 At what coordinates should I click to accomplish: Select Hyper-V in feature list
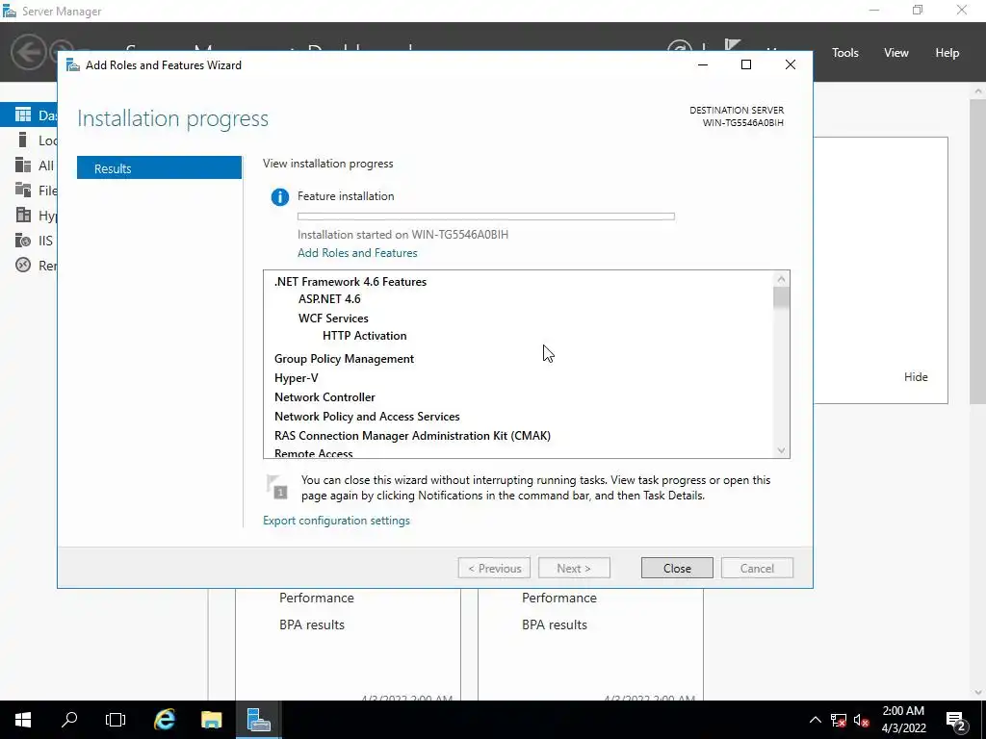click(297, 378)
